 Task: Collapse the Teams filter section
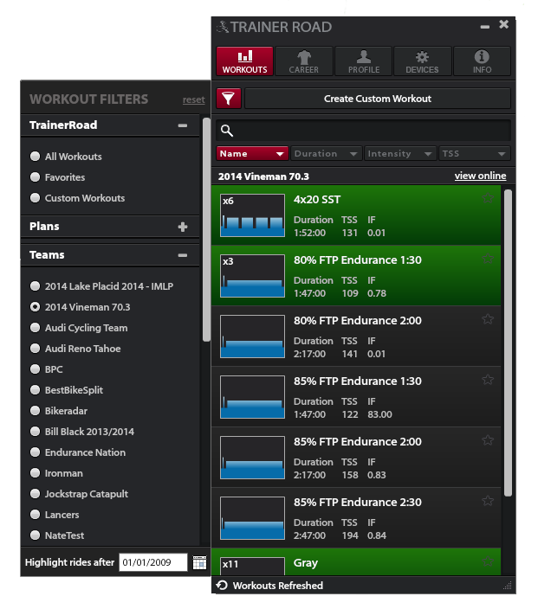183,255
